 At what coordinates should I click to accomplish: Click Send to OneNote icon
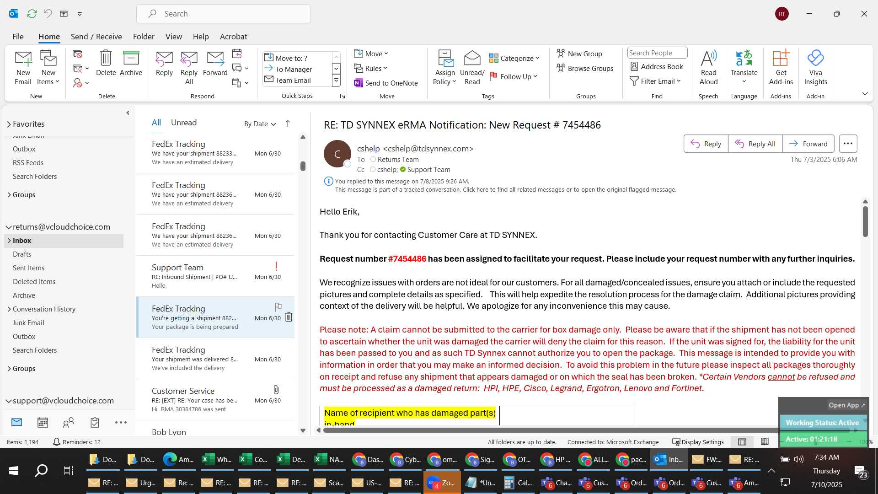[359, 83]
